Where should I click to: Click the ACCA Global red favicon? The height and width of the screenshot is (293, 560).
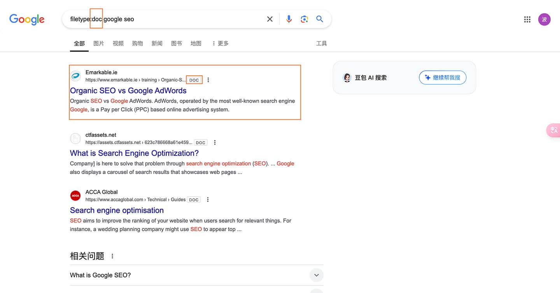click(75, 196)
